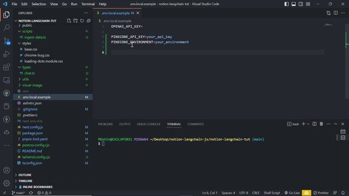Screen dimensions: 349x196
Task: Open the File menu
Action: click(x=14, y=4)
